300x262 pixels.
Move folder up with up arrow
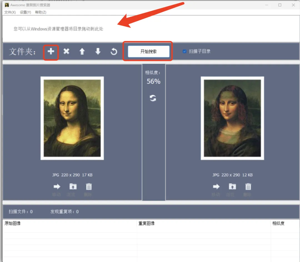click(x=82, y=51)
